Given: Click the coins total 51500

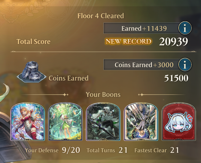Looking at the screenshot, I should (x=176, y=78).
